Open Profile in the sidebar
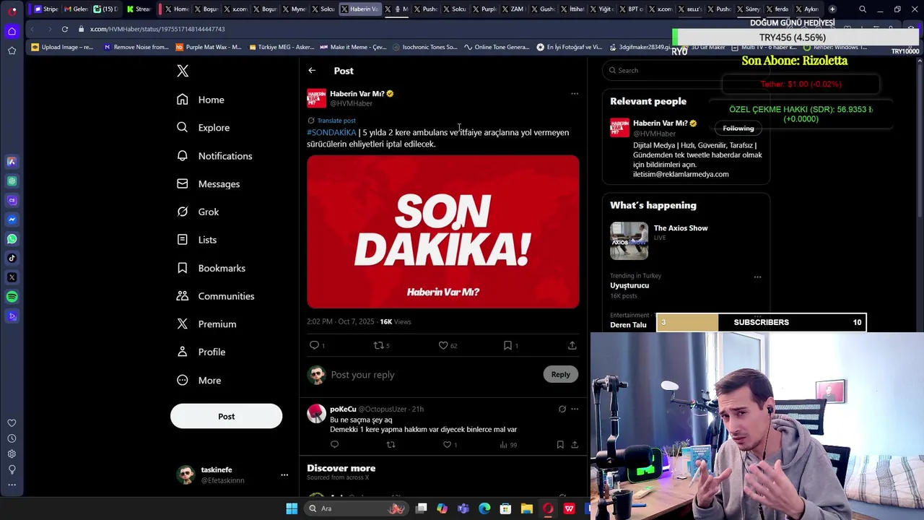The image size is (924, 520). tap(201, 352)
